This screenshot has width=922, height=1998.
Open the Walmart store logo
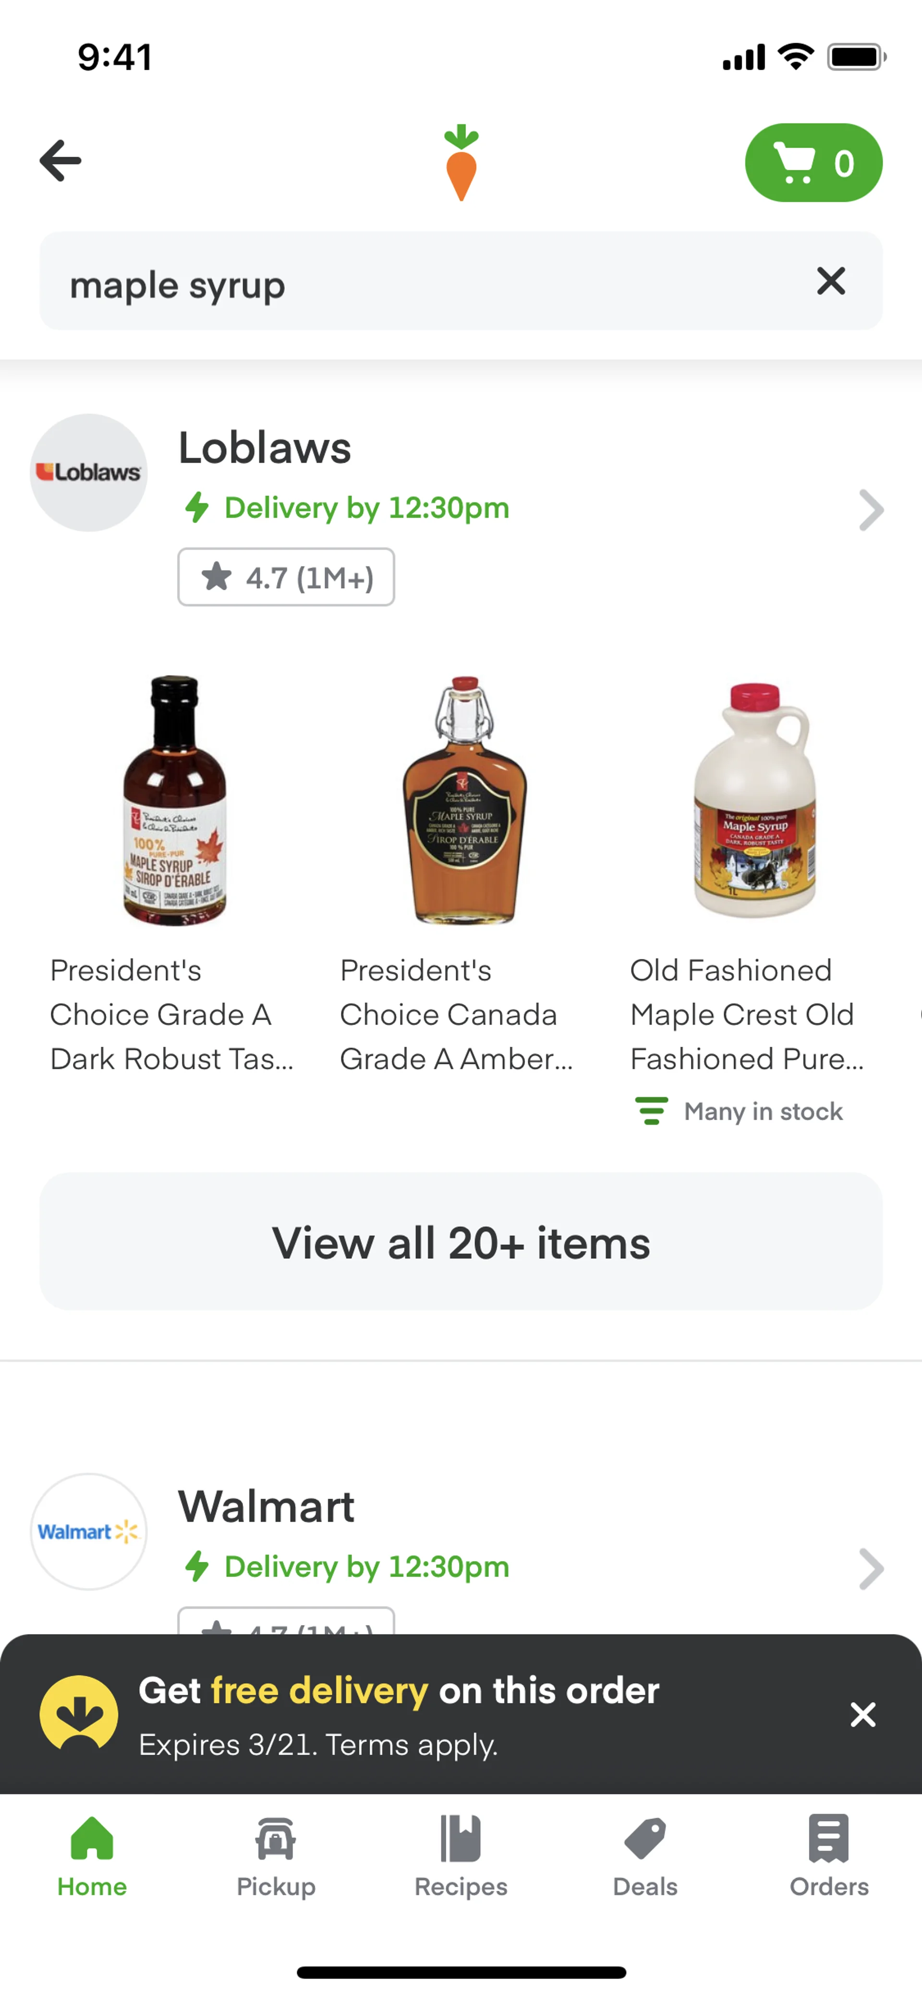[89, 1531]
